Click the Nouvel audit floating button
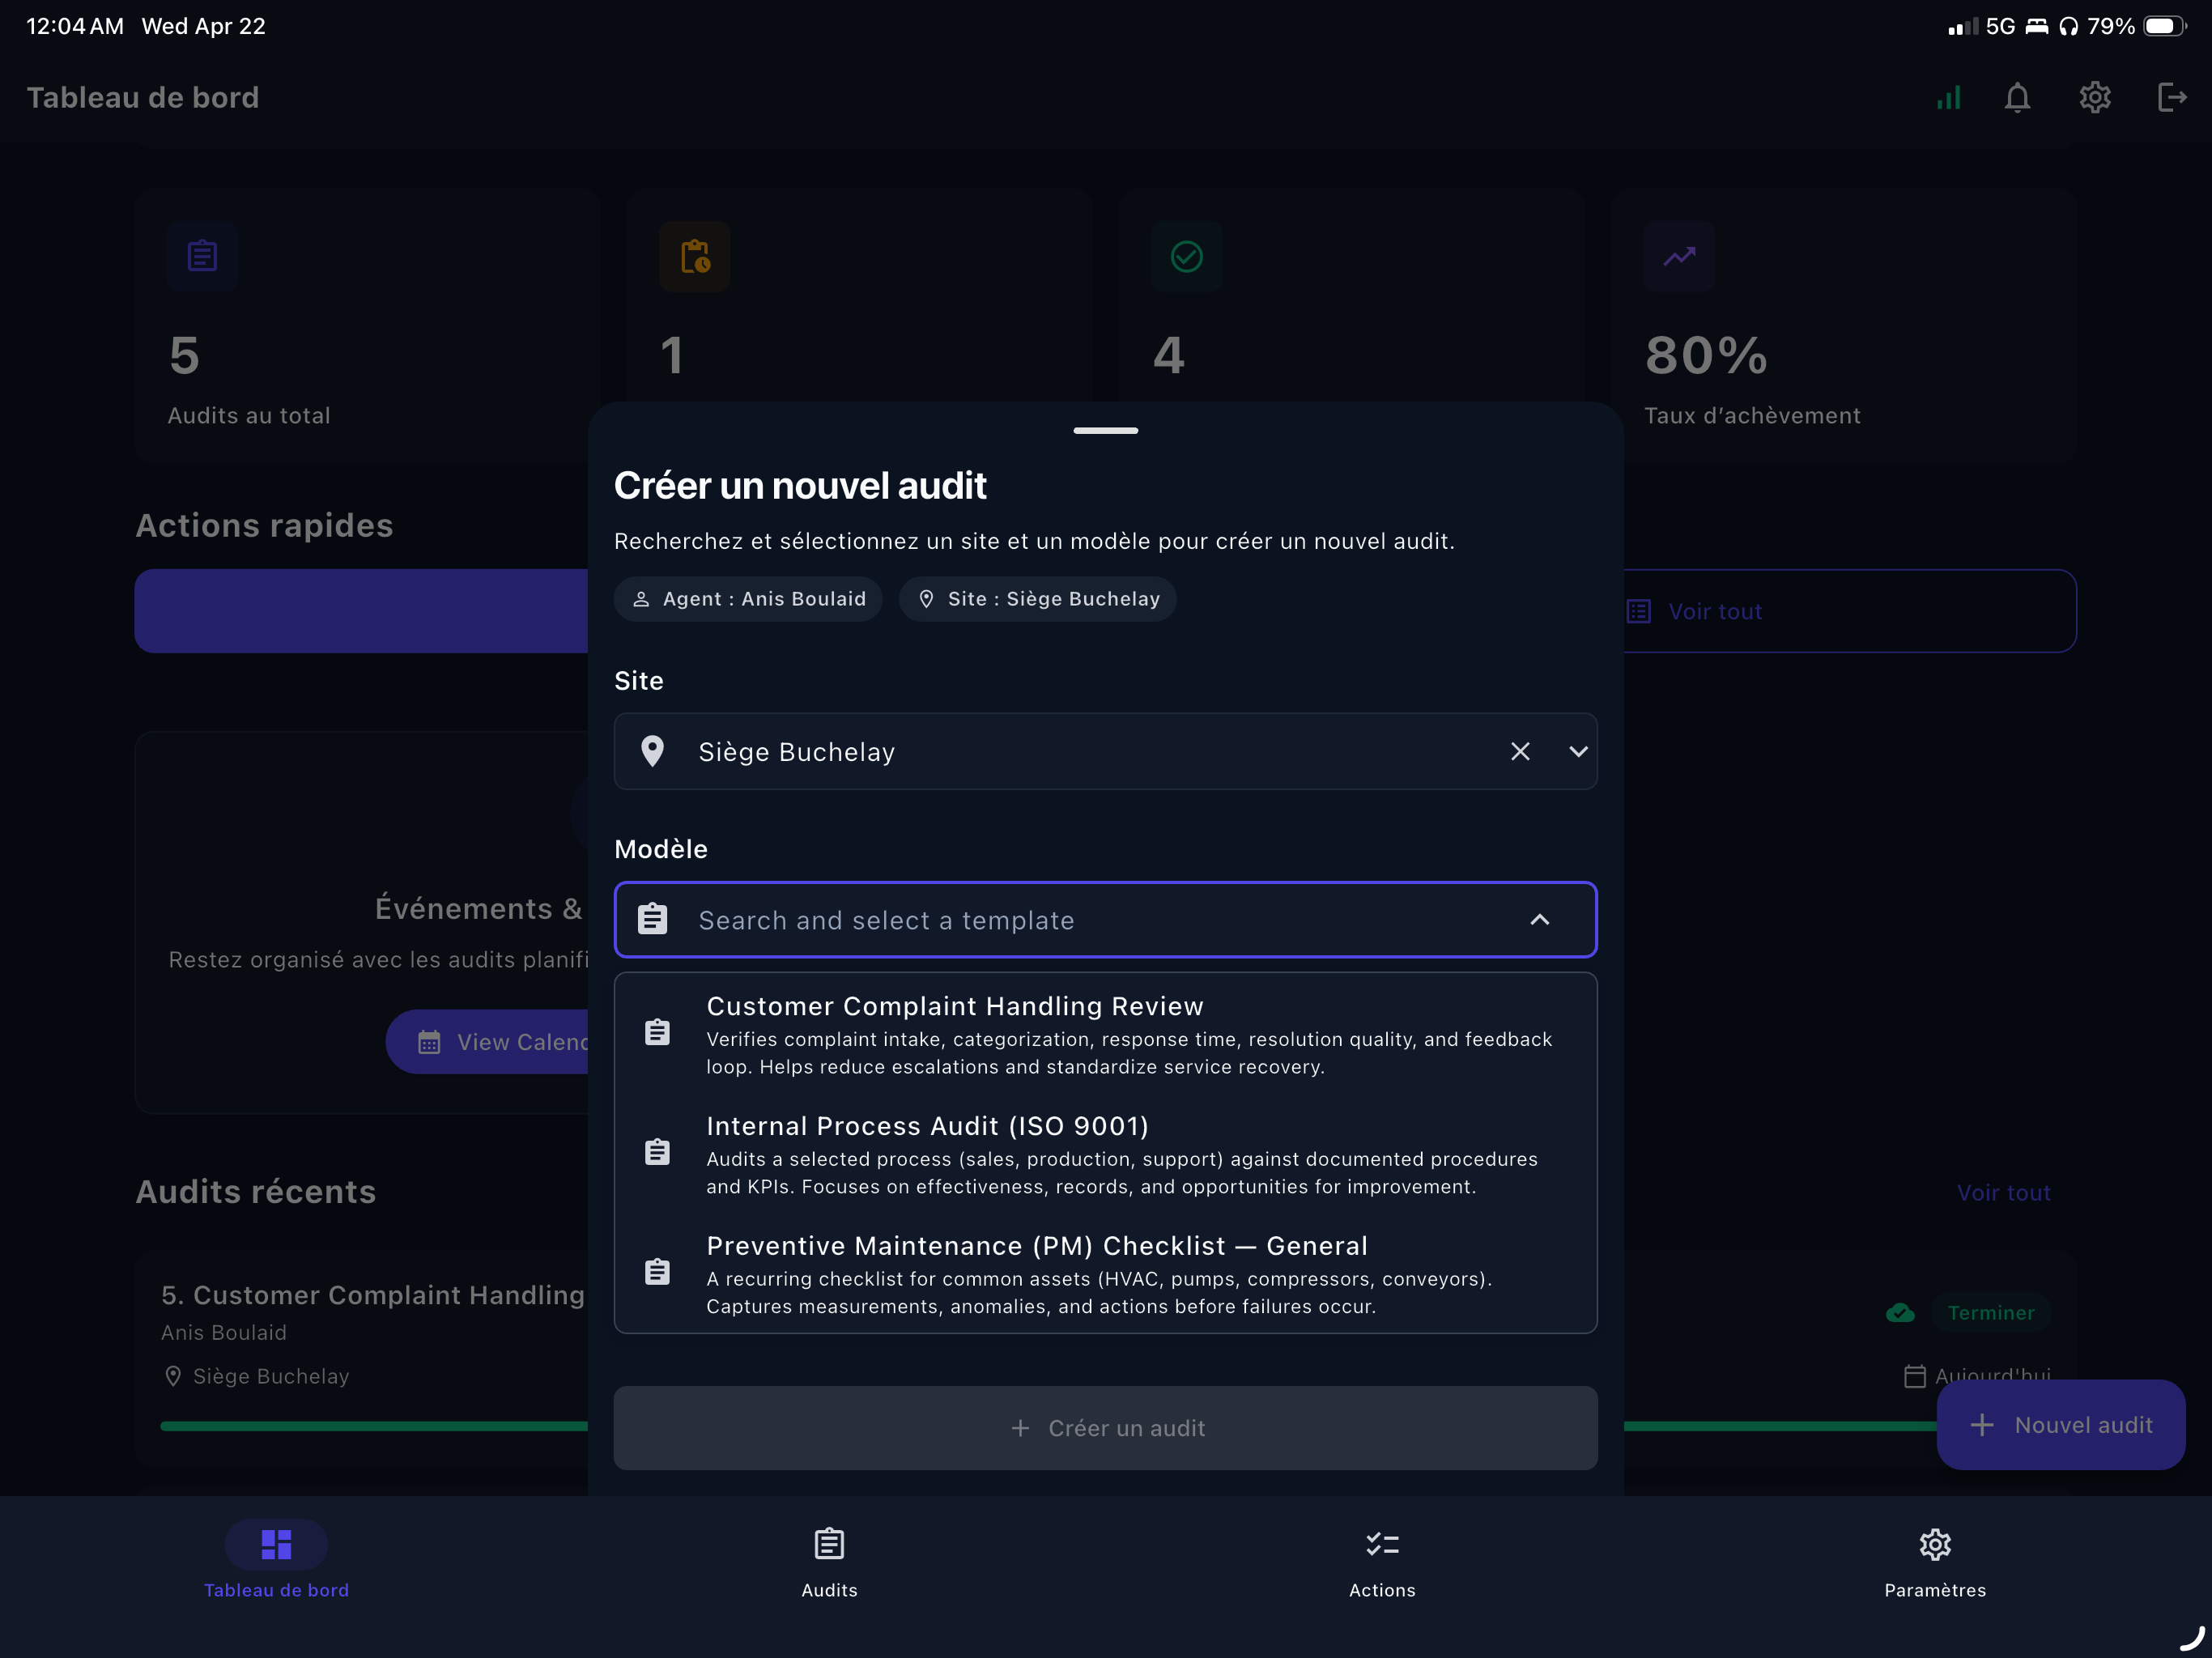Image resolution: width=2212 pixels, height=1658 pixels. click(2061, 1425)
